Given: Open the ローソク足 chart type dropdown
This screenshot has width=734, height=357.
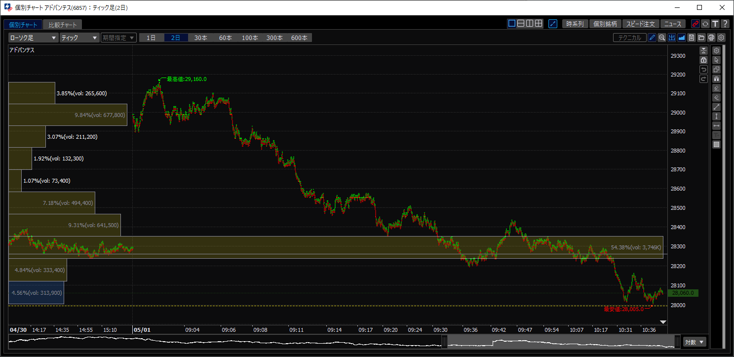Looking at the screenshot, I should point(34,38).
